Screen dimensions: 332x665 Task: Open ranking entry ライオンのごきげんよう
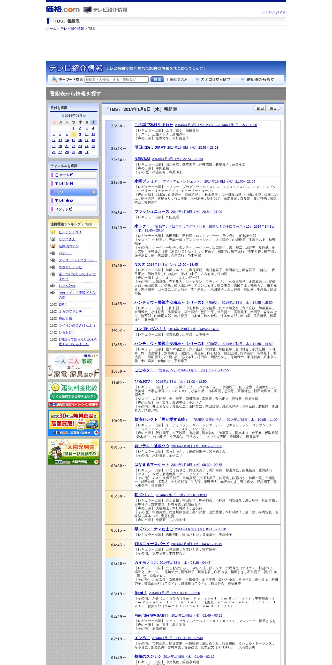pos(77,326)
